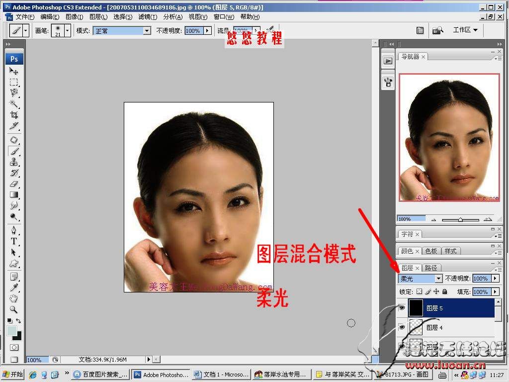The height and width of the screenshot is (382, 509).
Task: Select the Lasso tool
Action: (x=13, y=93)
